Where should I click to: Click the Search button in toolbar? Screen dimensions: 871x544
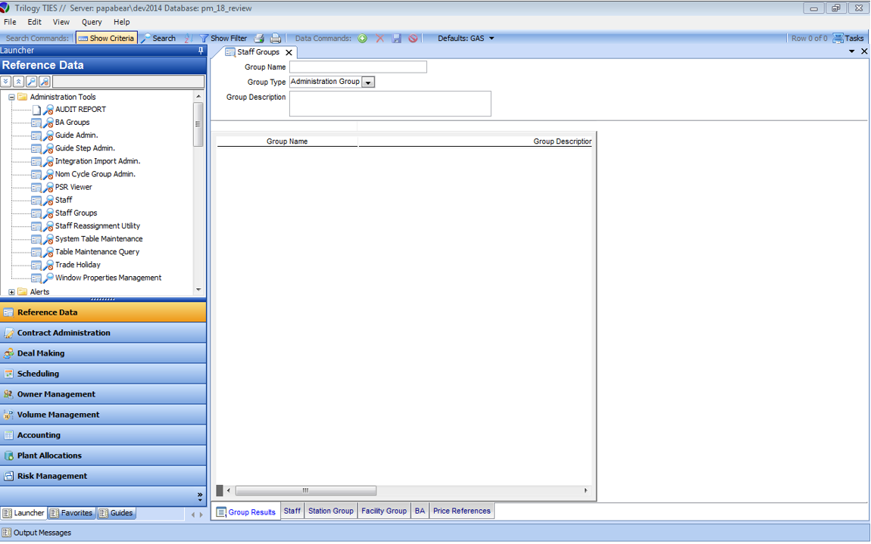pyautogui.click(x=158, y=39)
